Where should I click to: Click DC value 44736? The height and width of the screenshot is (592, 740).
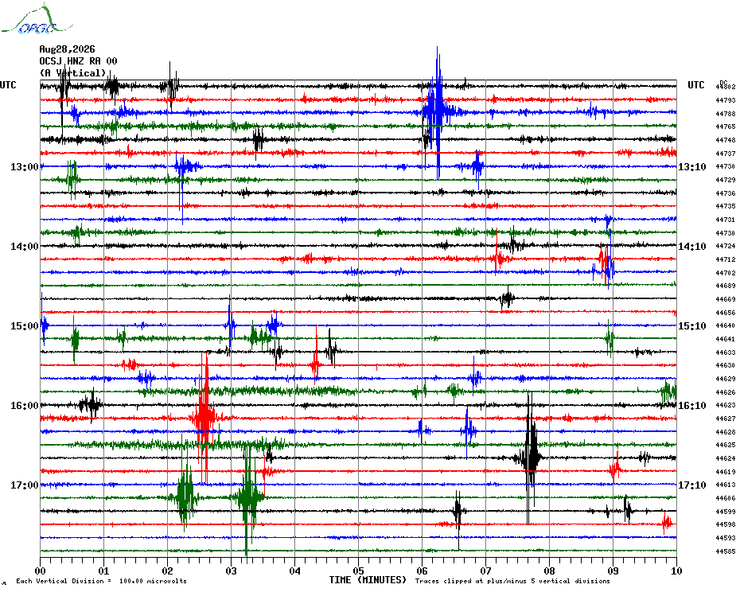(726, 193)
